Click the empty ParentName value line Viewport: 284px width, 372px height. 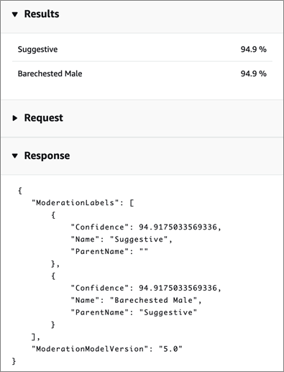pyautogui.click(x=109, y=252)
